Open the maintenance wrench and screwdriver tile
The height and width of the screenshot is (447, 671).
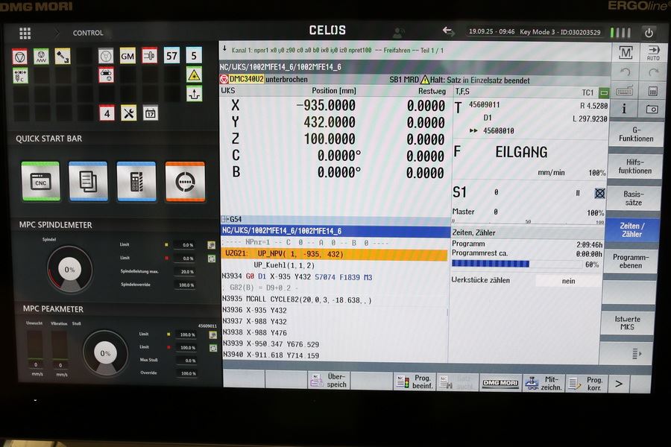pyautogui.click(x=128, y=113)
